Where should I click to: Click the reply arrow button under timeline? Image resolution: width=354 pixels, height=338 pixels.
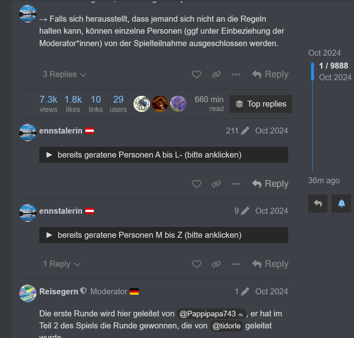(x=318, y=203)
